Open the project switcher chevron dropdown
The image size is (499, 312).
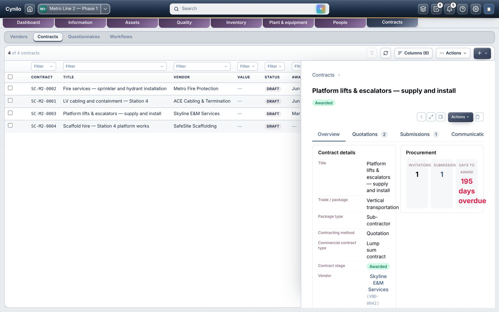coord(105,9)
